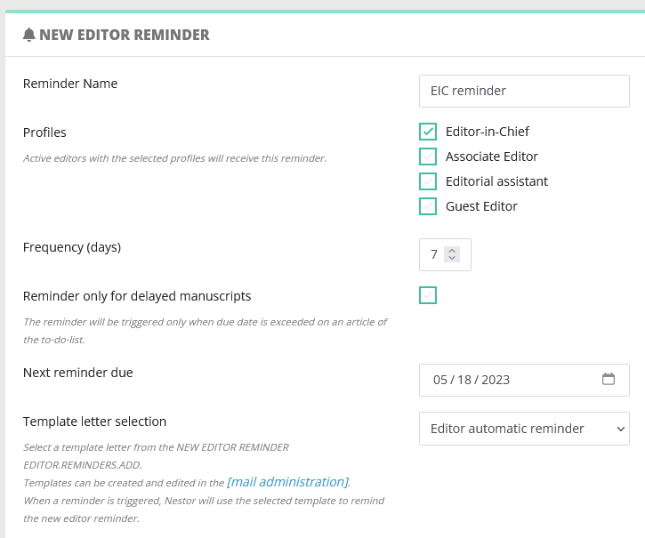Select the year 2023 in date field
645x538 pixels.
pos(496,380)
